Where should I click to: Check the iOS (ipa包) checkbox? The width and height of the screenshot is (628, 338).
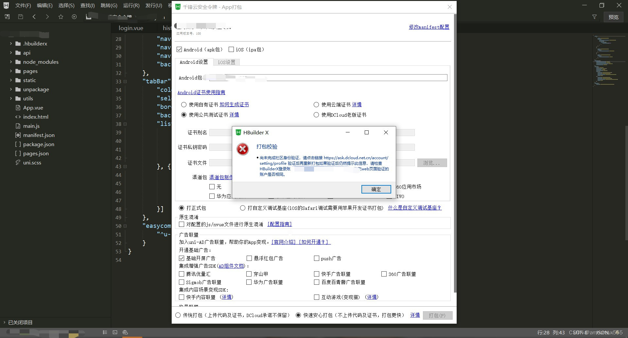(231, 49)
